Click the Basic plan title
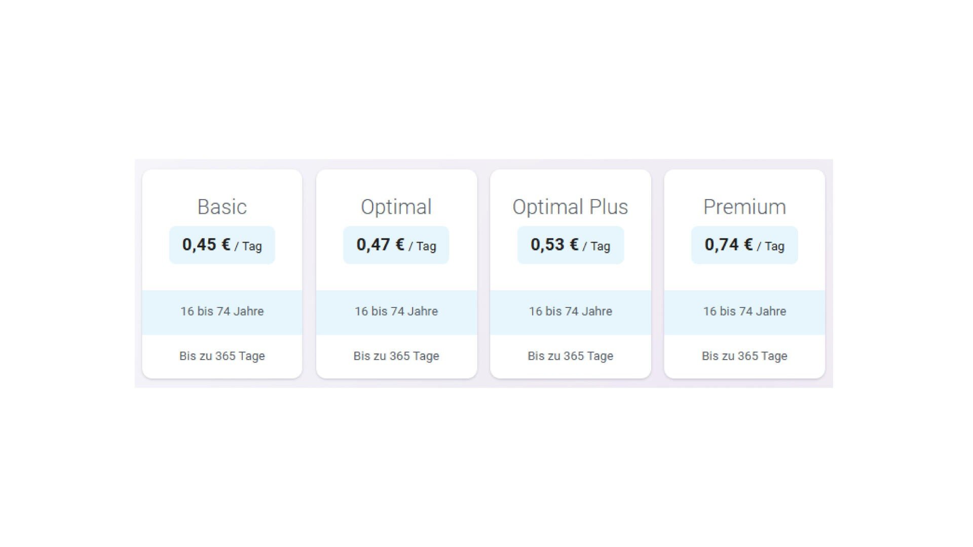The width and height of the screenshot is (973, 547). point(222,207)
